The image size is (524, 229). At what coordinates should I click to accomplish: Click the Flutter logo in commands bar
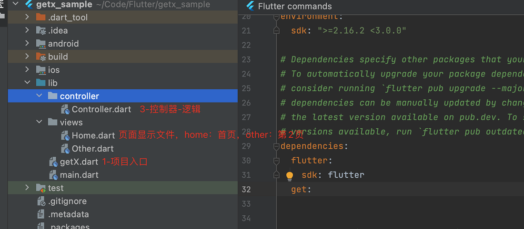pos(250,6)
